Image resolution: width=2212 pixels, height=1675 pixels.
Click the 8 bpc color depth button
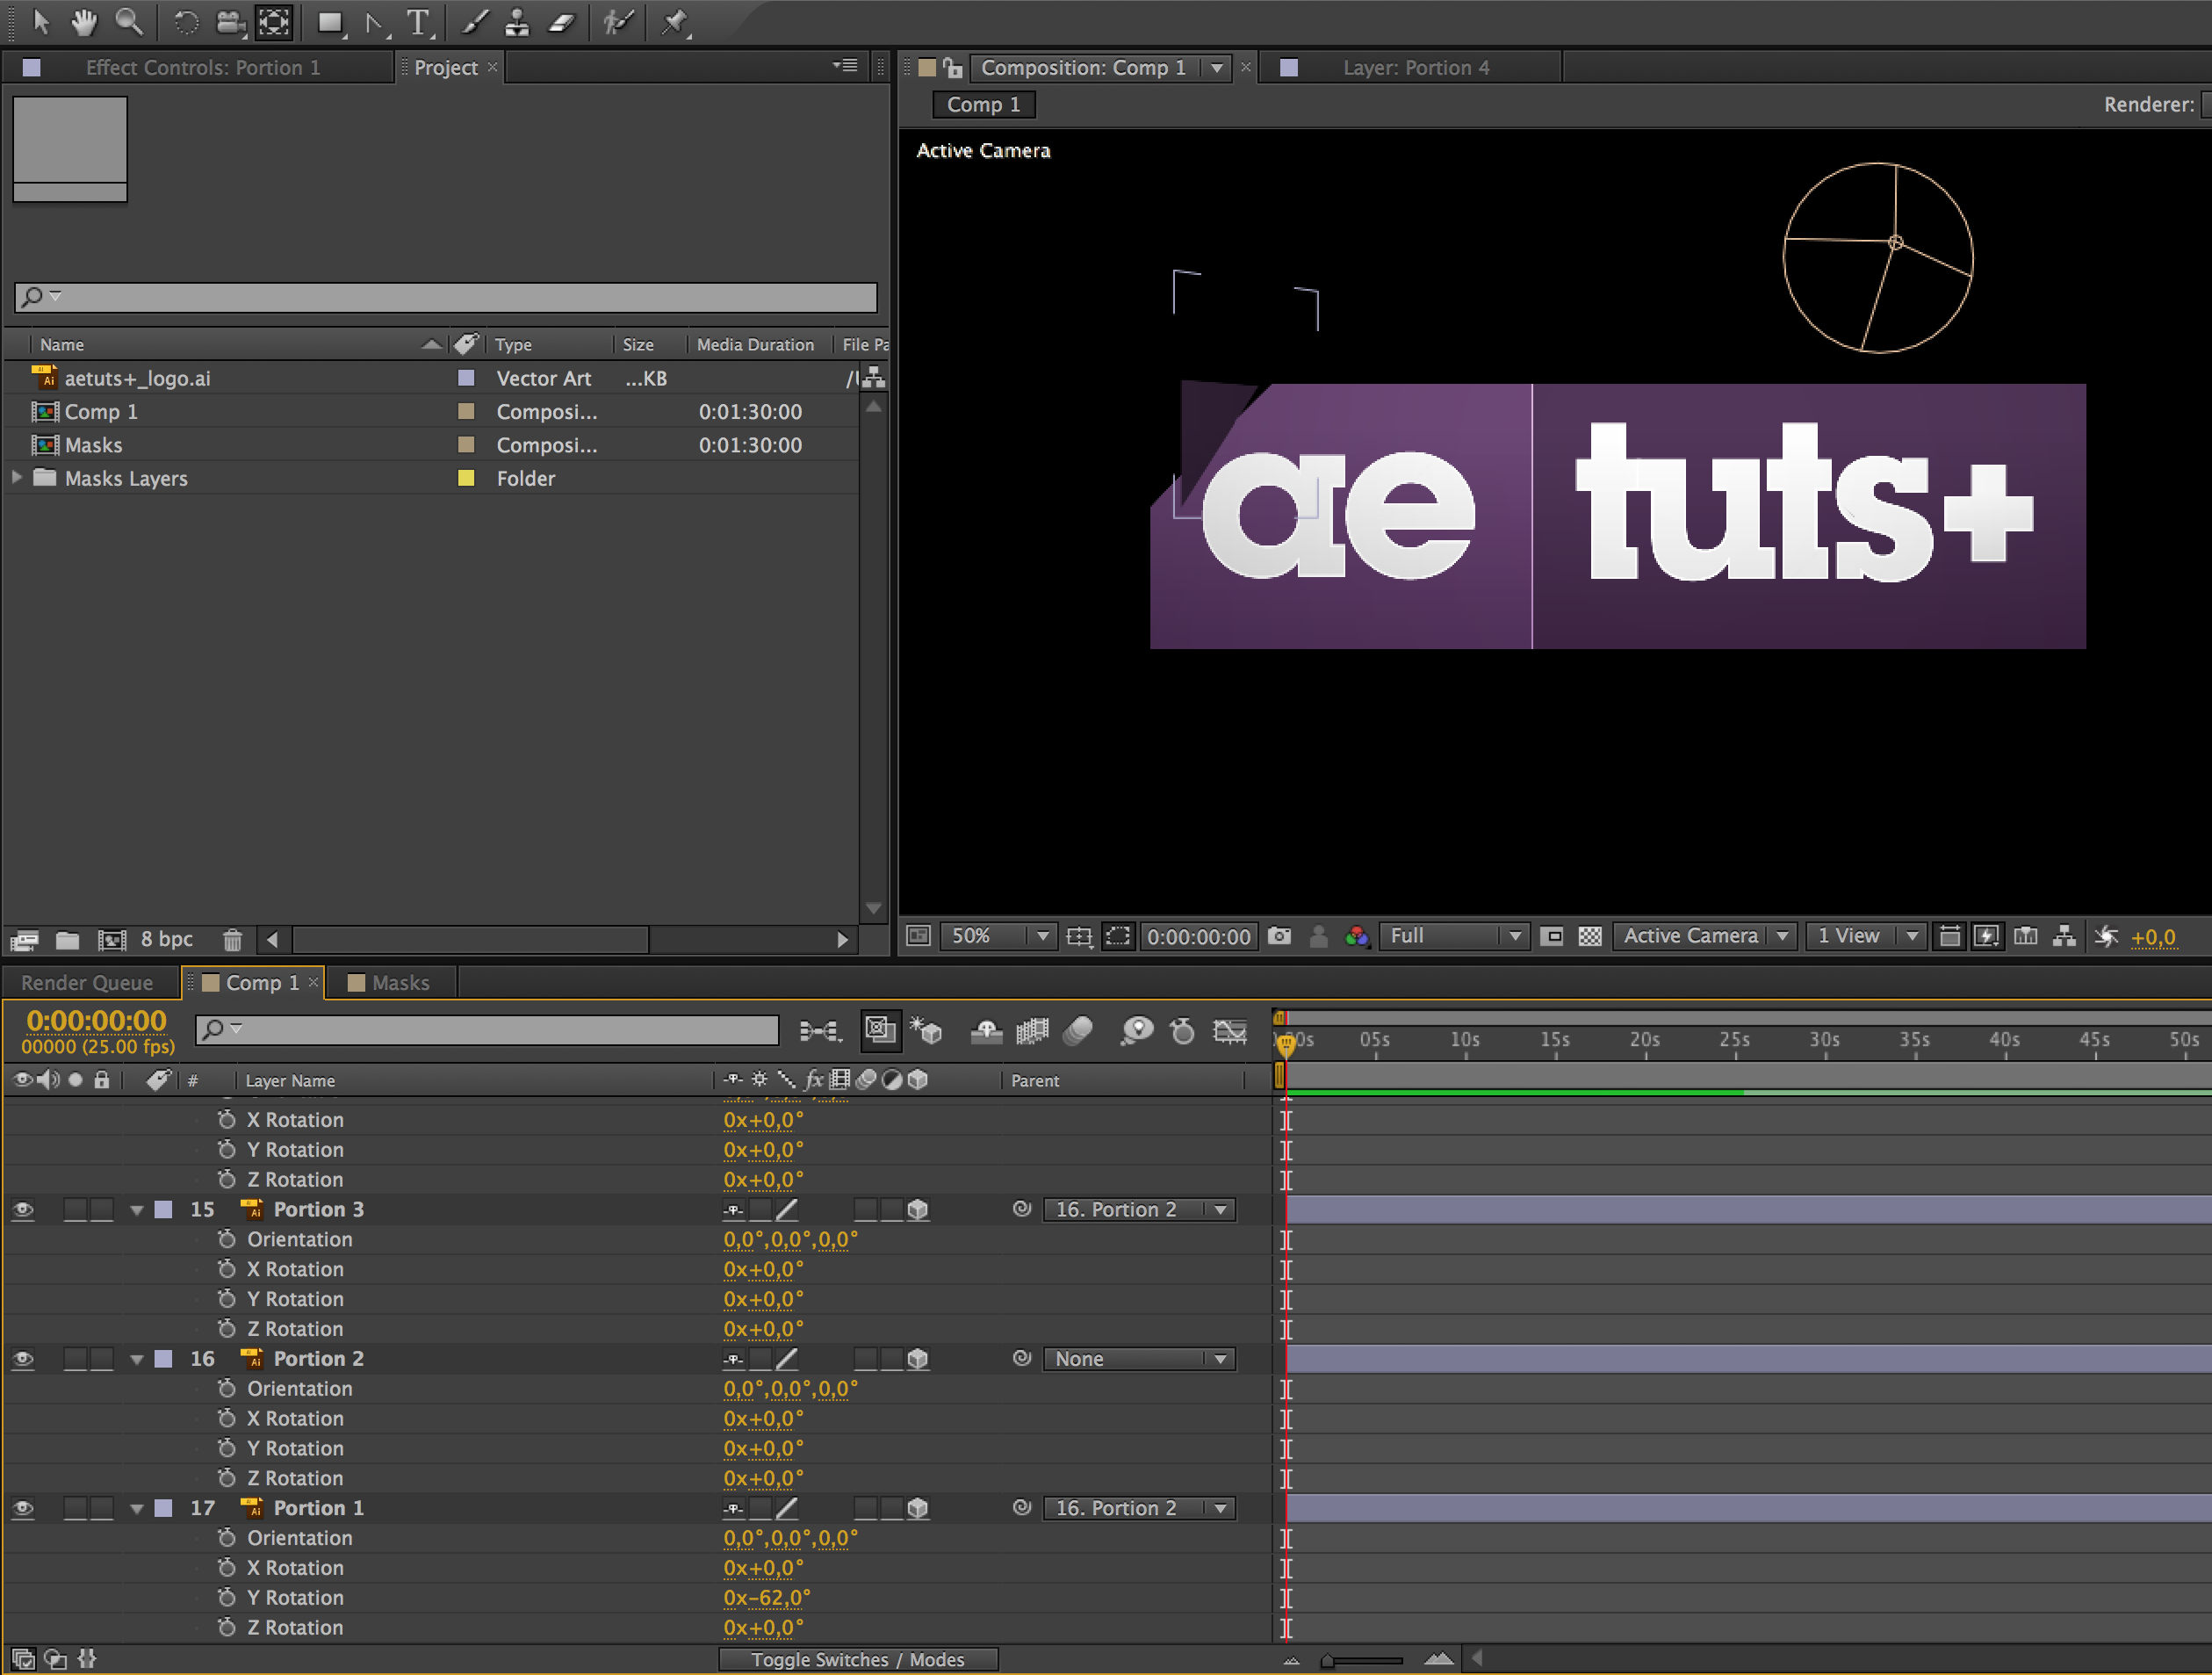point(166,939)
